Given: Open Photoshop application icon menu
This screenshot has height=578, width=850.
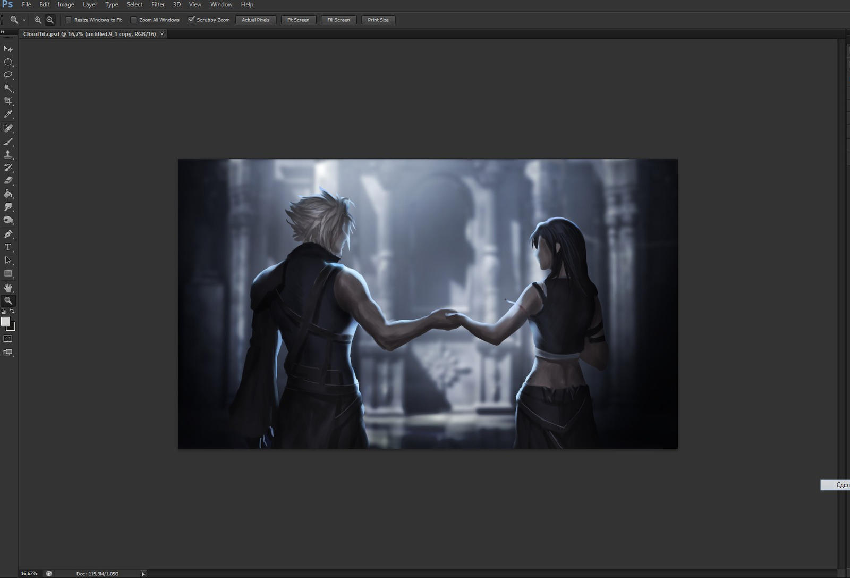Looking at the screenshot, I should tap(7, 4).
